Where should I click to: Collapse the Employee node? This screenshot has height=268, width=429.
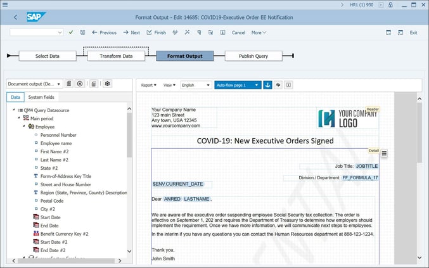click(24, 126)
